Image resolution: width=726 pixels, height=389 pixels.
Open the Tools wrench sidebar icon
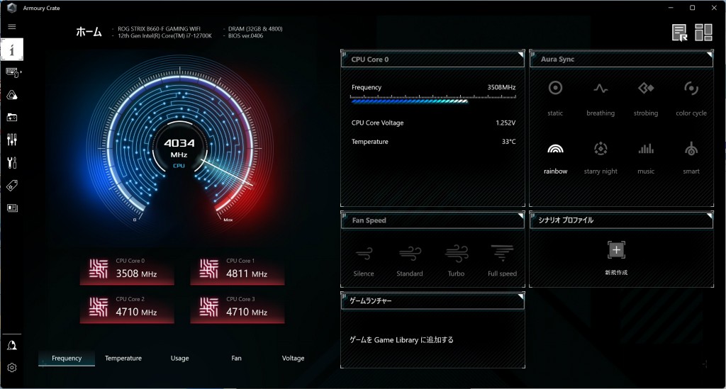12,163
